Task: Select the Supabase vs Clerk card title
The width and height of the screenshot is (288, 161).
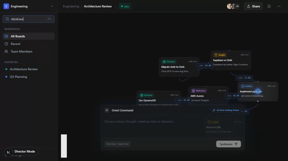Action: pyautogui.click(x=222, y=60)
